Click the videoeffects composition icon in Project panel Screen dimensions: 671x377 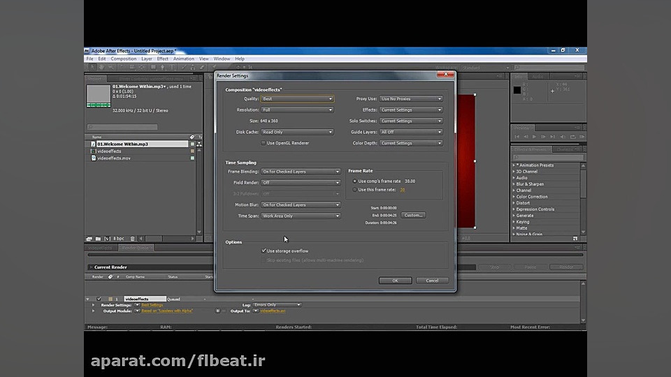(x=93, y=151)
